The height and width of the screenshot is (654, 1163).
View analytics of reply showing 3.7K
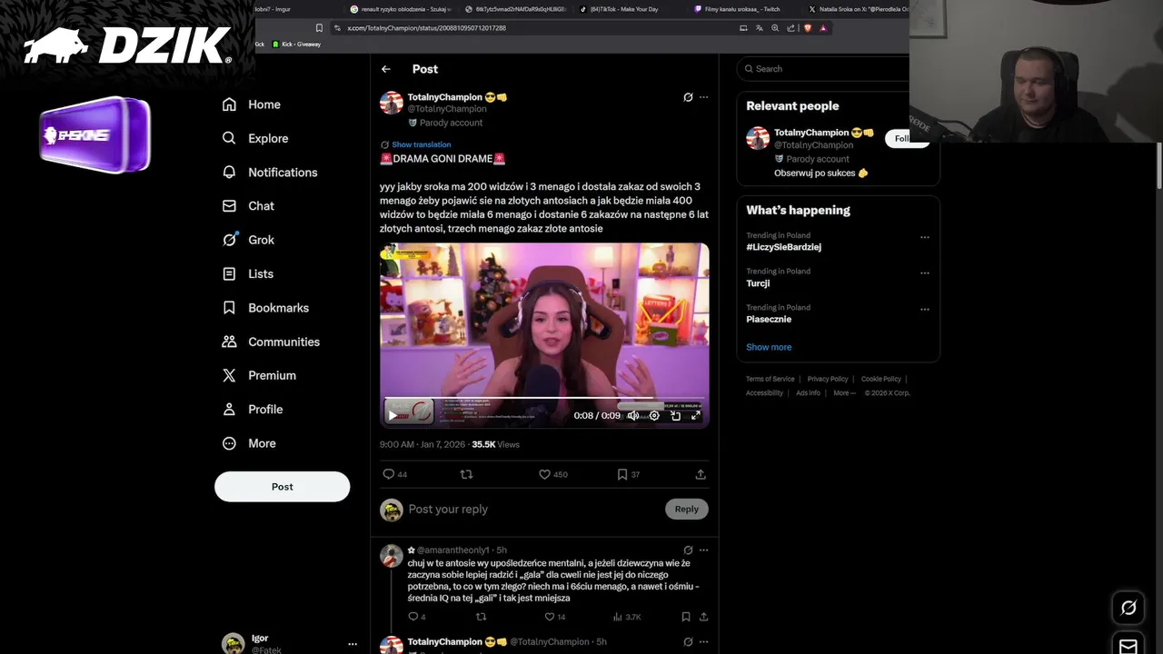pyautogui.click(x=627, y=617)
